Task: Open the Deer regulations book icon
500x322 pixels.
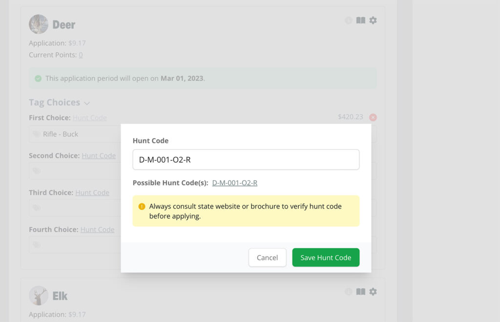Action: (x=361, y=21)
